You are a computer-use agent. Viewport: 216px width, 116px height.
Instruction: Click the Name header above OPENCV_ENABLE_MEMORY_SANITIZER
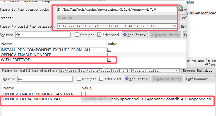tap(9, 88)
